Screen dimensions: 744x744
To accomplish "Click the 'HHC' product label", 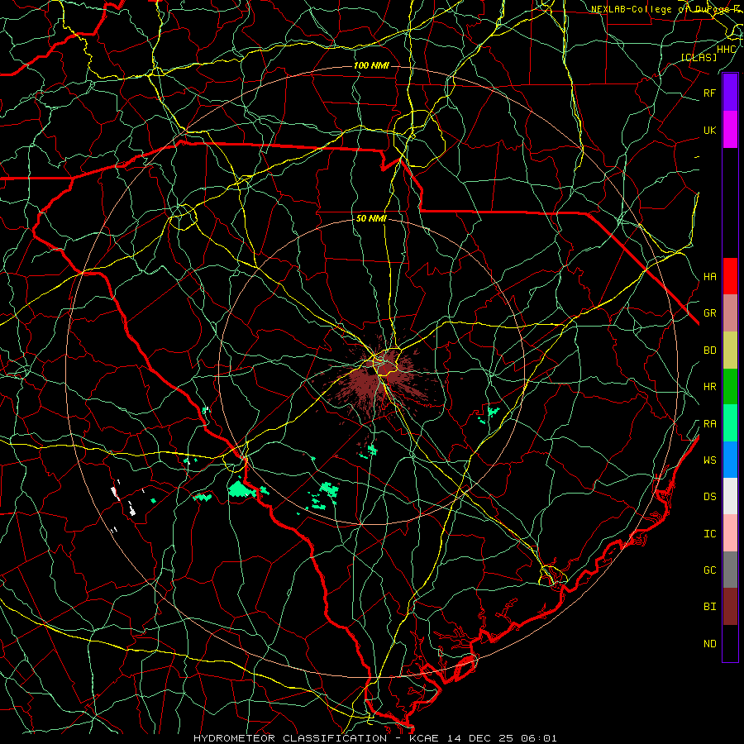I will pyautogui.click(x=727, y=50).
